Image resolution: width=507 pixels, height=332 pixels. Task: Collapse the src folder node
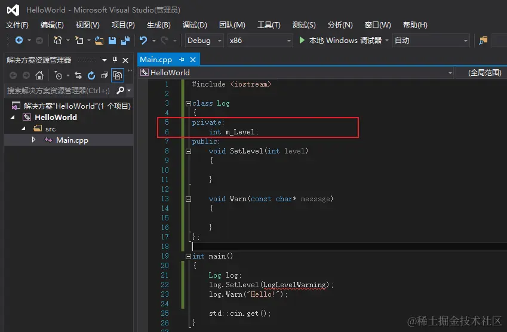[x=24, y=128]
